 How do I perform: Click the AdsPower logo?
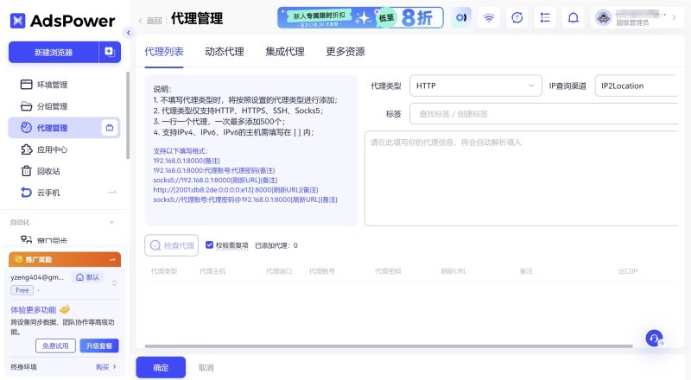[x=62, y=21]
